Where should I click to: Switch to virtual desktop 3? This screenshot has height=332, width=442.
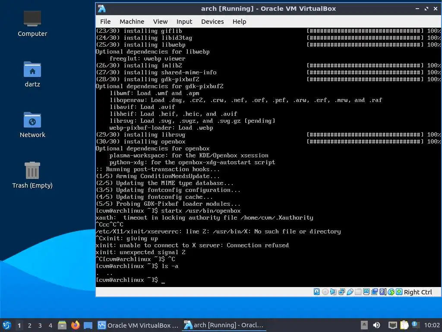tap(40, 326)
